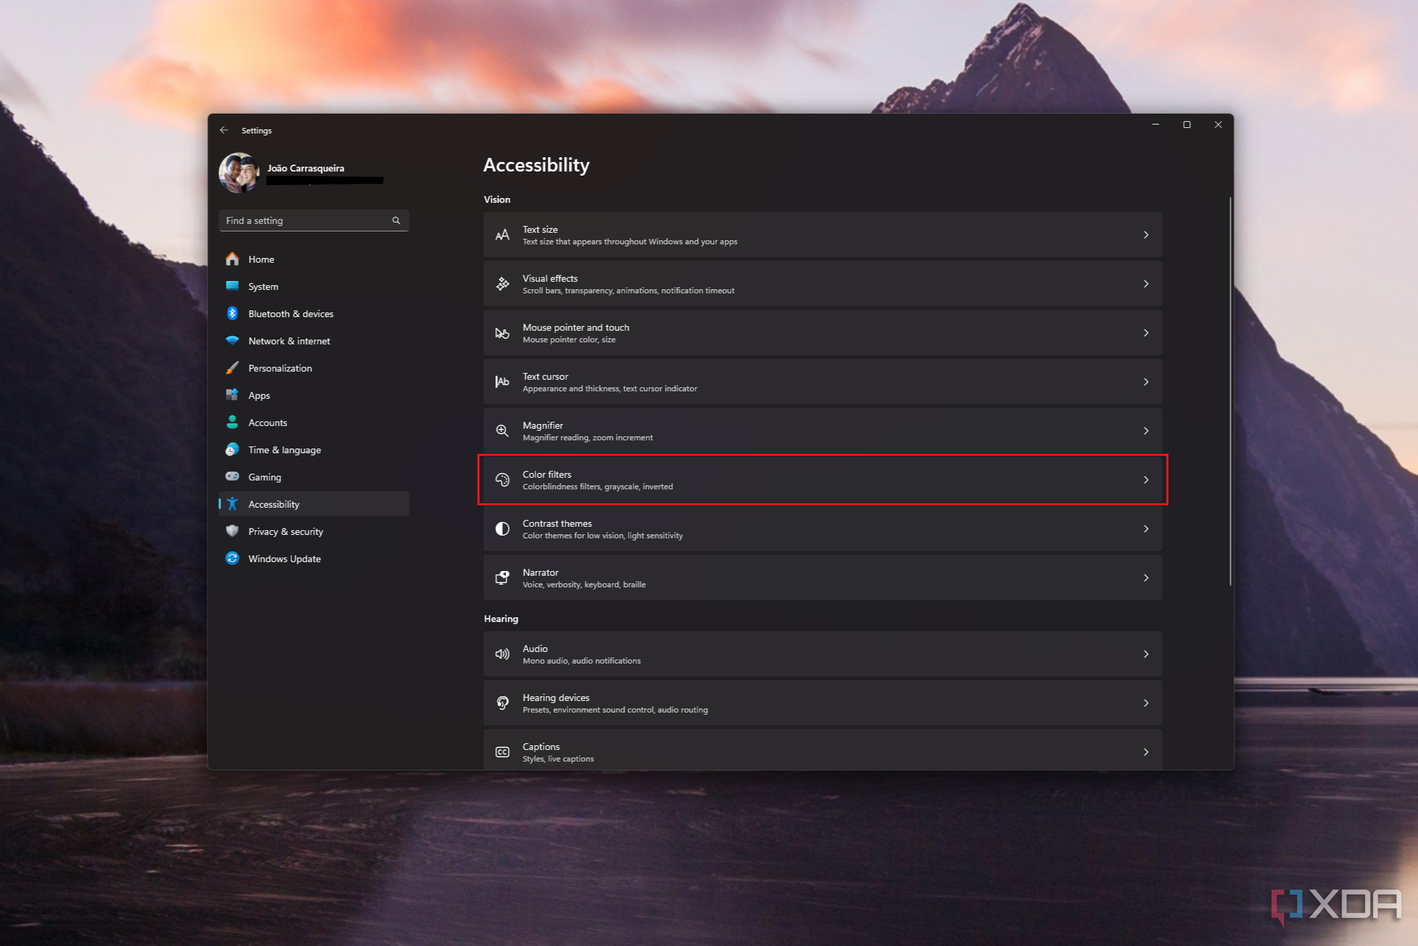Open Accounts section
This screenshot has width=1418, height=946.
pyautogui.click(x=314, y=423)
